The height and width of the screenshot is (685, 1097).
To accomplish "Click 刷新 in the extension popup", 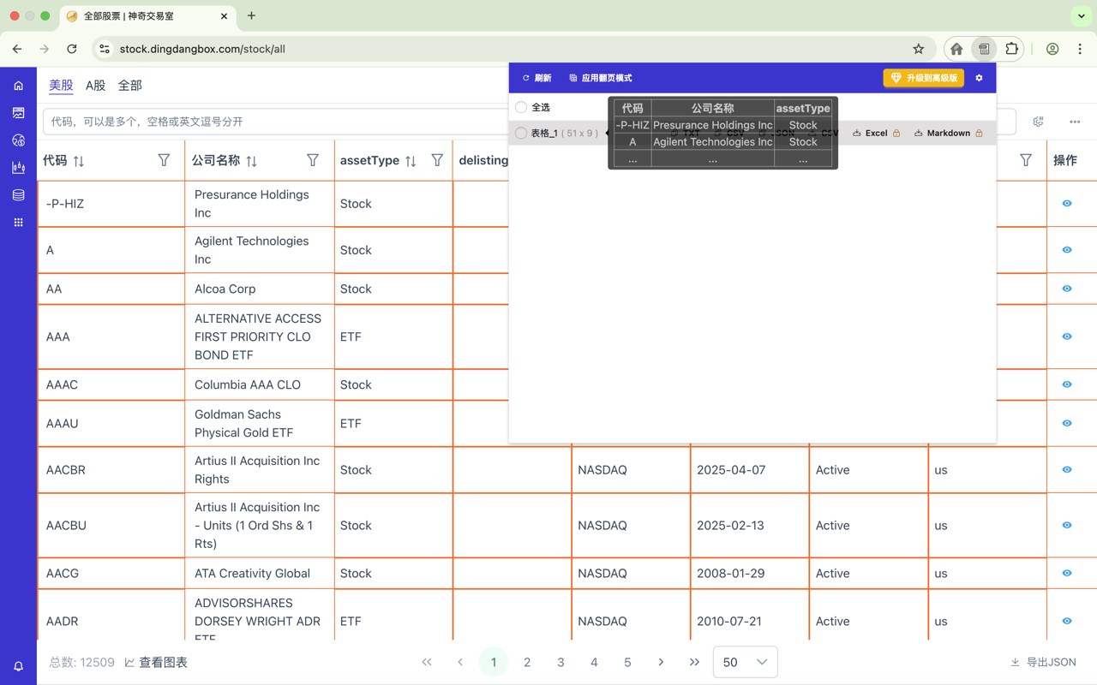I will pyautogui.click(x=537, y=78).
